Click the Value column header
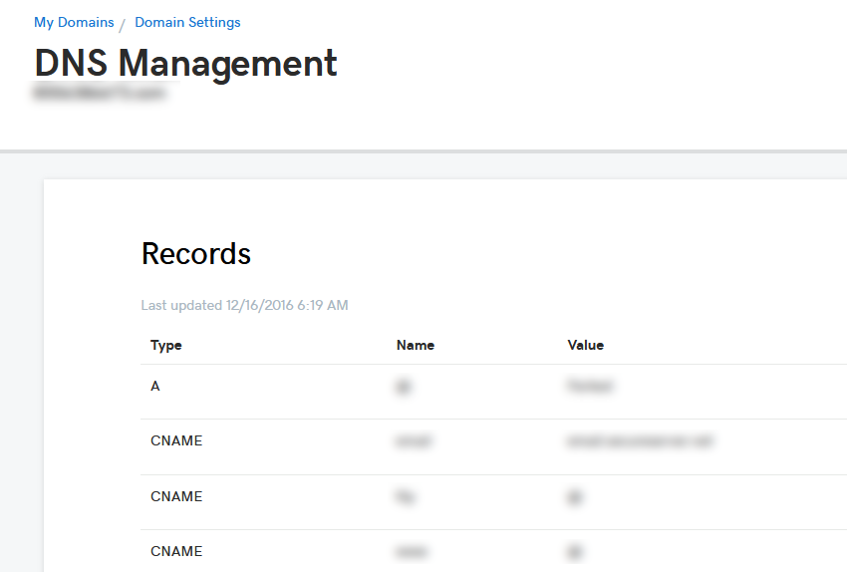The image size is (847, 572). tap(586, 345)
